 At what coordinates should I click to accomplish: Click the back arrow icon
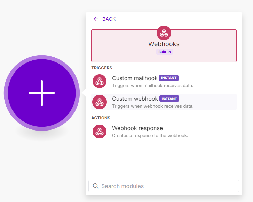pos(96,19)
